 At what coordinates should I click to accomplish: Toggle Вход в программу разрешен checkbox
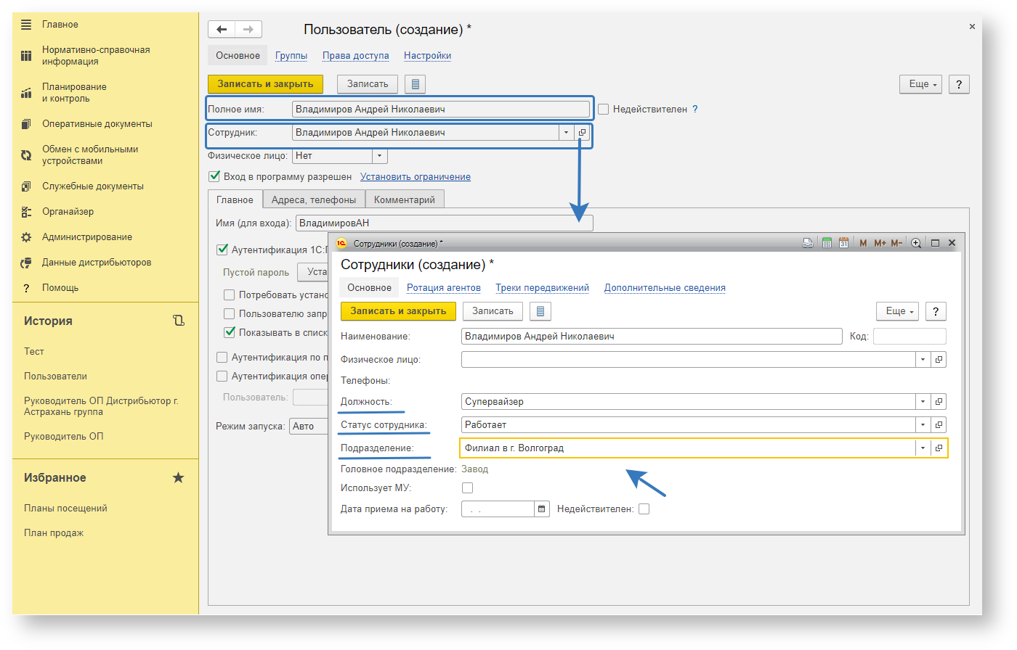pos(214,176)
